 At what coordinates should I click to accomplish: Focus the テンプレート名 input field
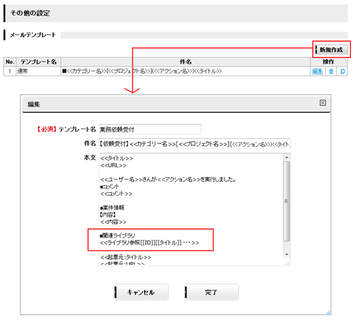pyautogui.click(x=150, y=130)
